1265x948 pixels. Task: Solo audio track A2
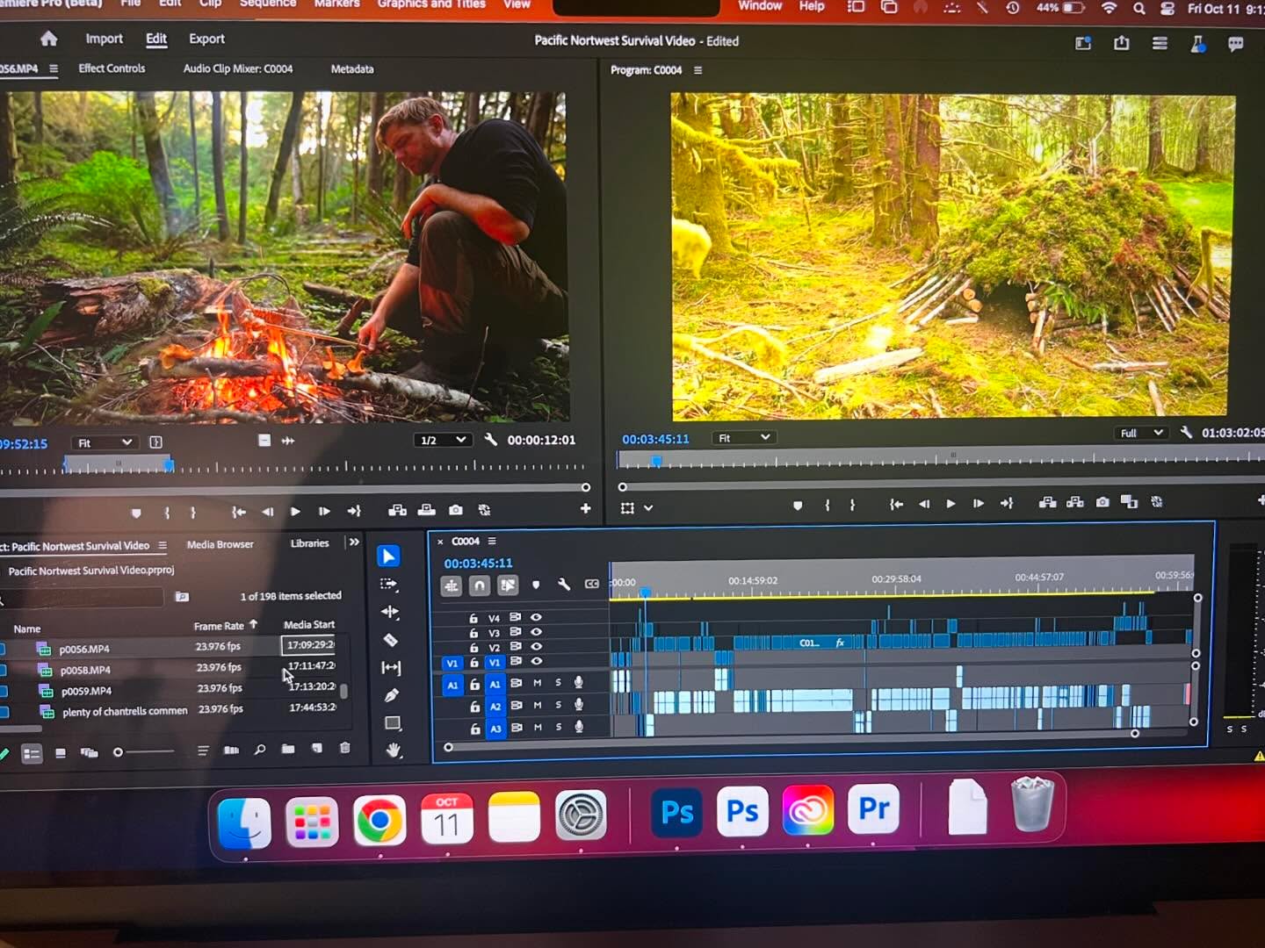coord(559,705)
